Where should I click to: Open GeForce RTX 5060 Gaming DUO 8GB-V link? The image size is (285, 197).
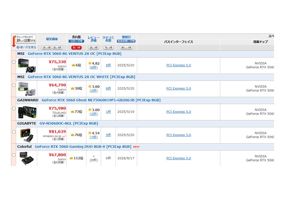point(83,147)
